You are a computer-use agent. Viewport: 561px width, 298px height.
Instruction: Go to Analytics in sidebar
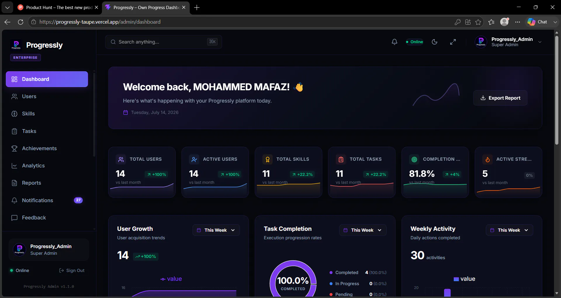coord(47,166)
